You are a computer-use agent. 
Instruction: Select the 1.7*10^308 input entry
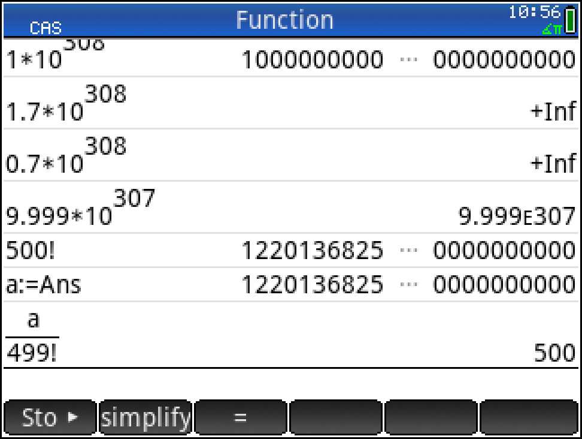66,103
